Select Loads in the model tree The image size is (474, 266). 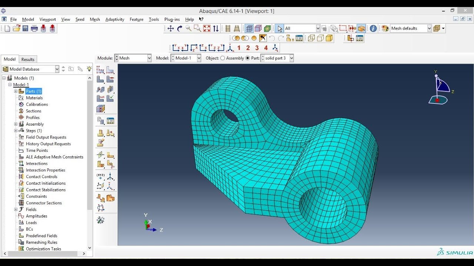[31, 223]
